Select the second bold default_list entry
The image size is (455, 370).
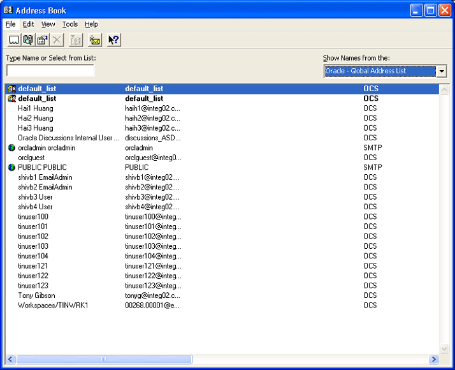[37, 98]
